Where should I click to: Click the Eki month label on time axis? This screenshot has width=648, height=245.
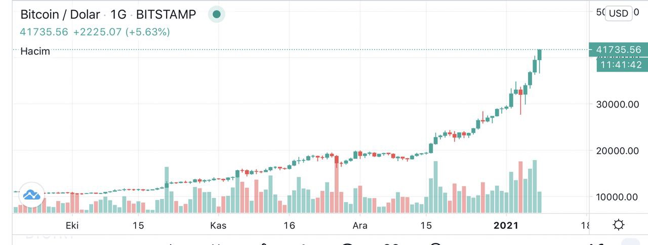(72, 225)
